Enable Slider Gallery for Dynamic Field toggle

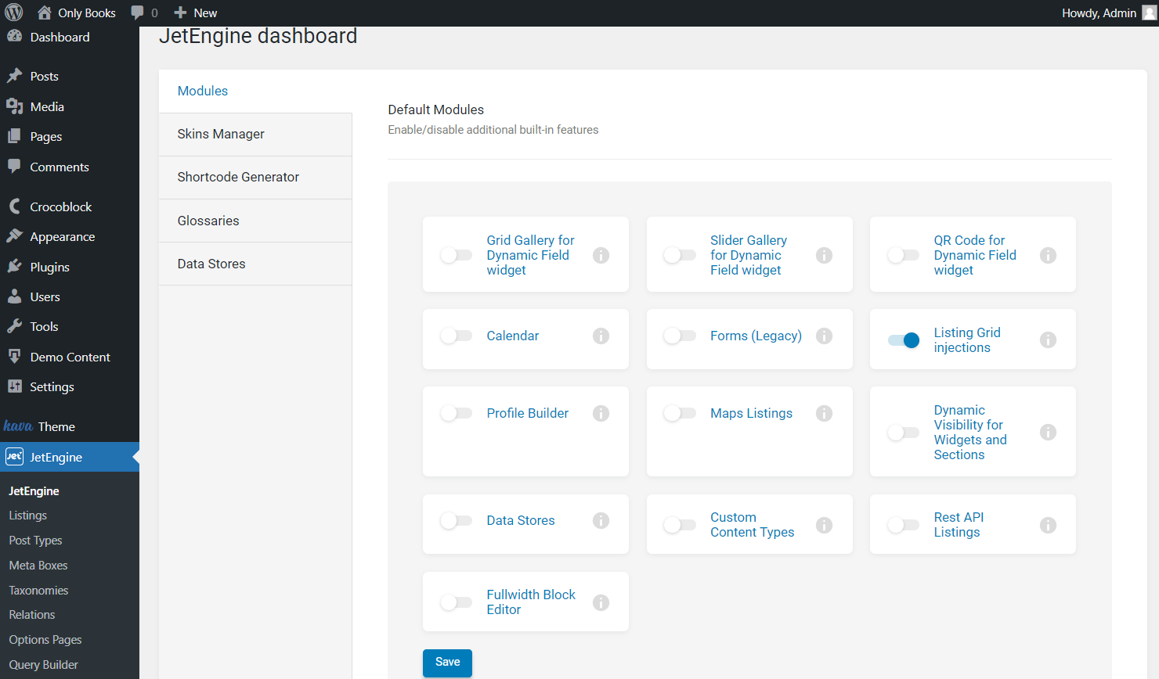pyautogui.click(x=680, y=255)
